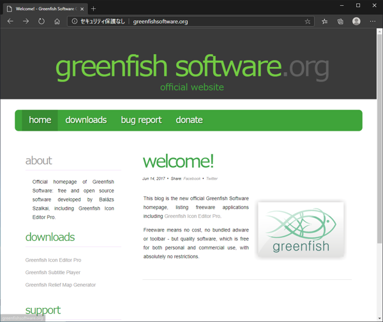Close the Welcome! browser tab
Viewport: 383px width, 322px height.
click(82, 9)
